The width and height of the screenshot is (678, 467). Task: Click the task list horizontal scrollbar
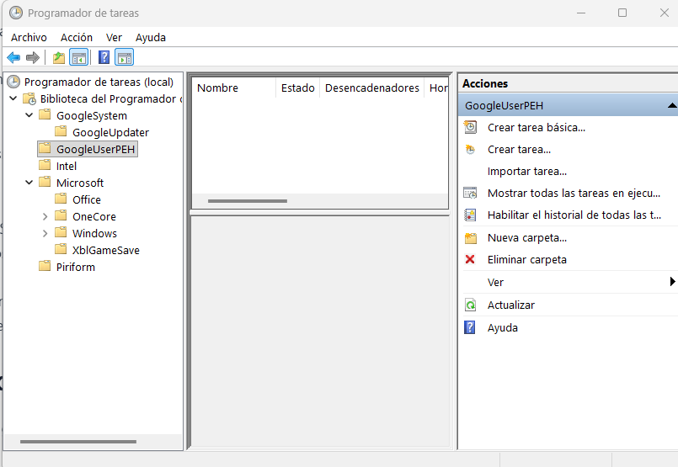pyautogui.click(x=248, y=201)
